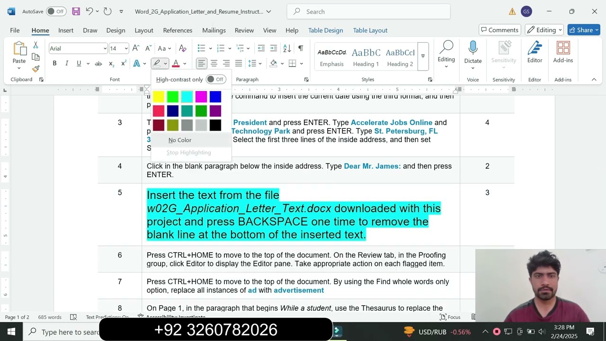Open the Add-ins icon
The width and height of the screenshot is (606, 341).
(563, 52)
